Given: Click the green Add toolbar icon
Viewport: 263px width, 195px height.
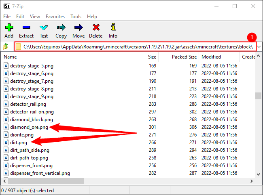Looking at the screenshot, I should tap(9, 27).
